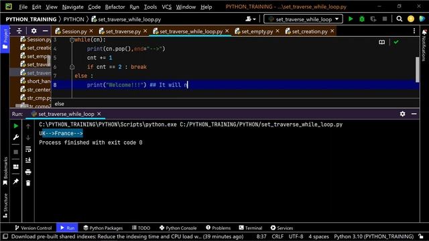This screenshot has height=241, width=429.
Task: Stop process square in Run panel
Action: click(16, 152)
